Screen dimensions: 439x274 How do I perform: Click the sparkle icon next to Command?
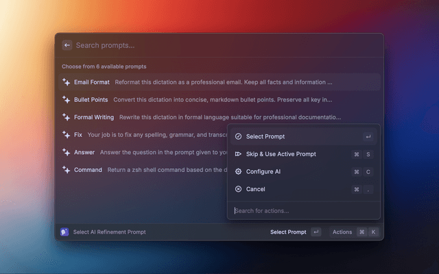coord(66,170)
